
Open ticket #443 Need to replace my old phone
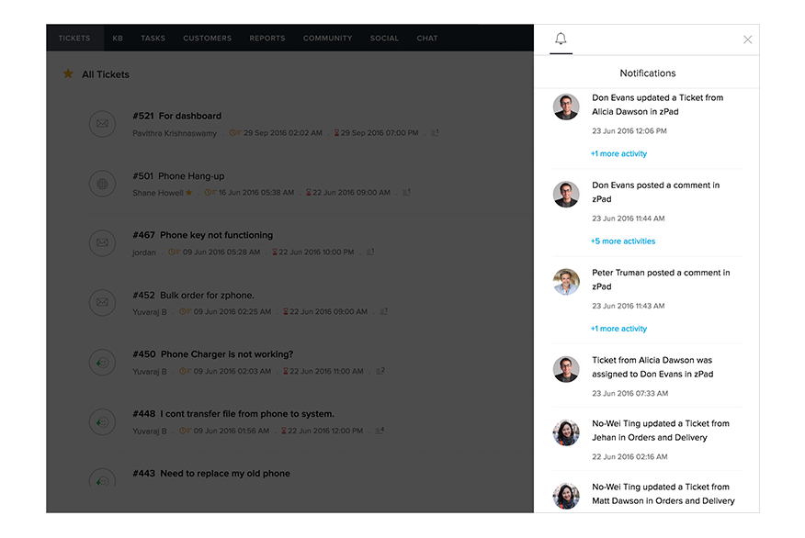[211, 474]
